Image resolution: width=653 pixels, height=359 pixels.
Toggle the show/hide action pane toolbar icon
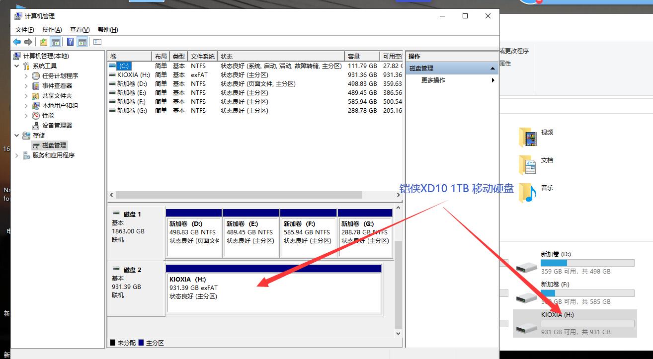pos(82,42)
